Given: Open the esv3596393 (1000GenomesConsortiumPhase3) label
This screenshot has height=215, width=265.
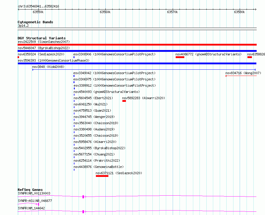Looking at the screenshot, I should (54, 60).
